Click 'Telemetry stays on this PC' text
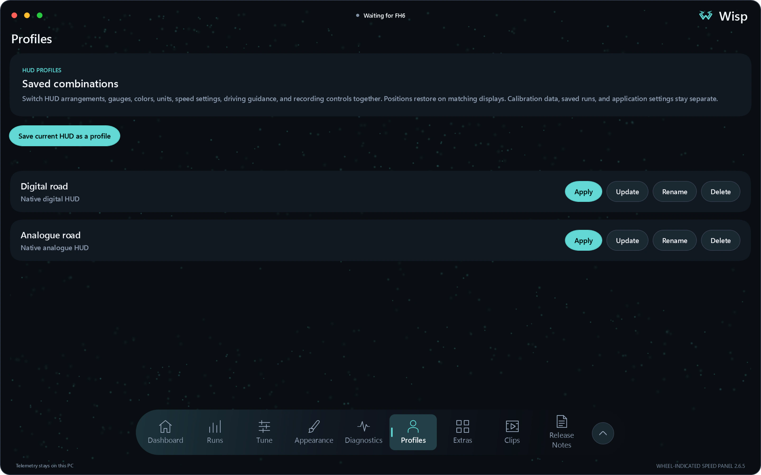761x475 pixels. coord(45,465)
